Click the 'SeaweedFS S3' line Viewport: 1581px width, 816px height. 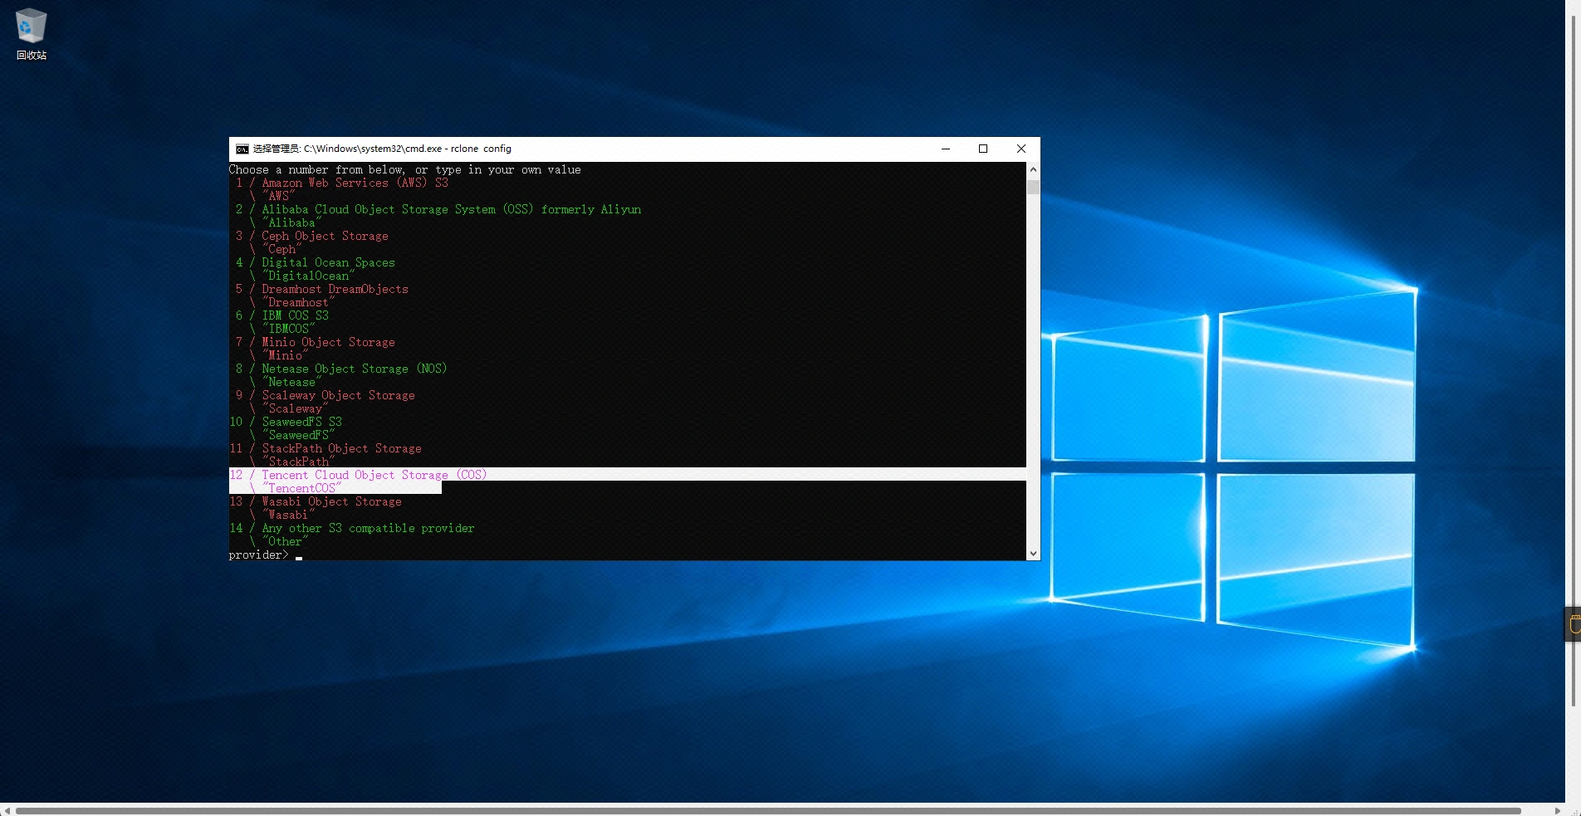286,422
